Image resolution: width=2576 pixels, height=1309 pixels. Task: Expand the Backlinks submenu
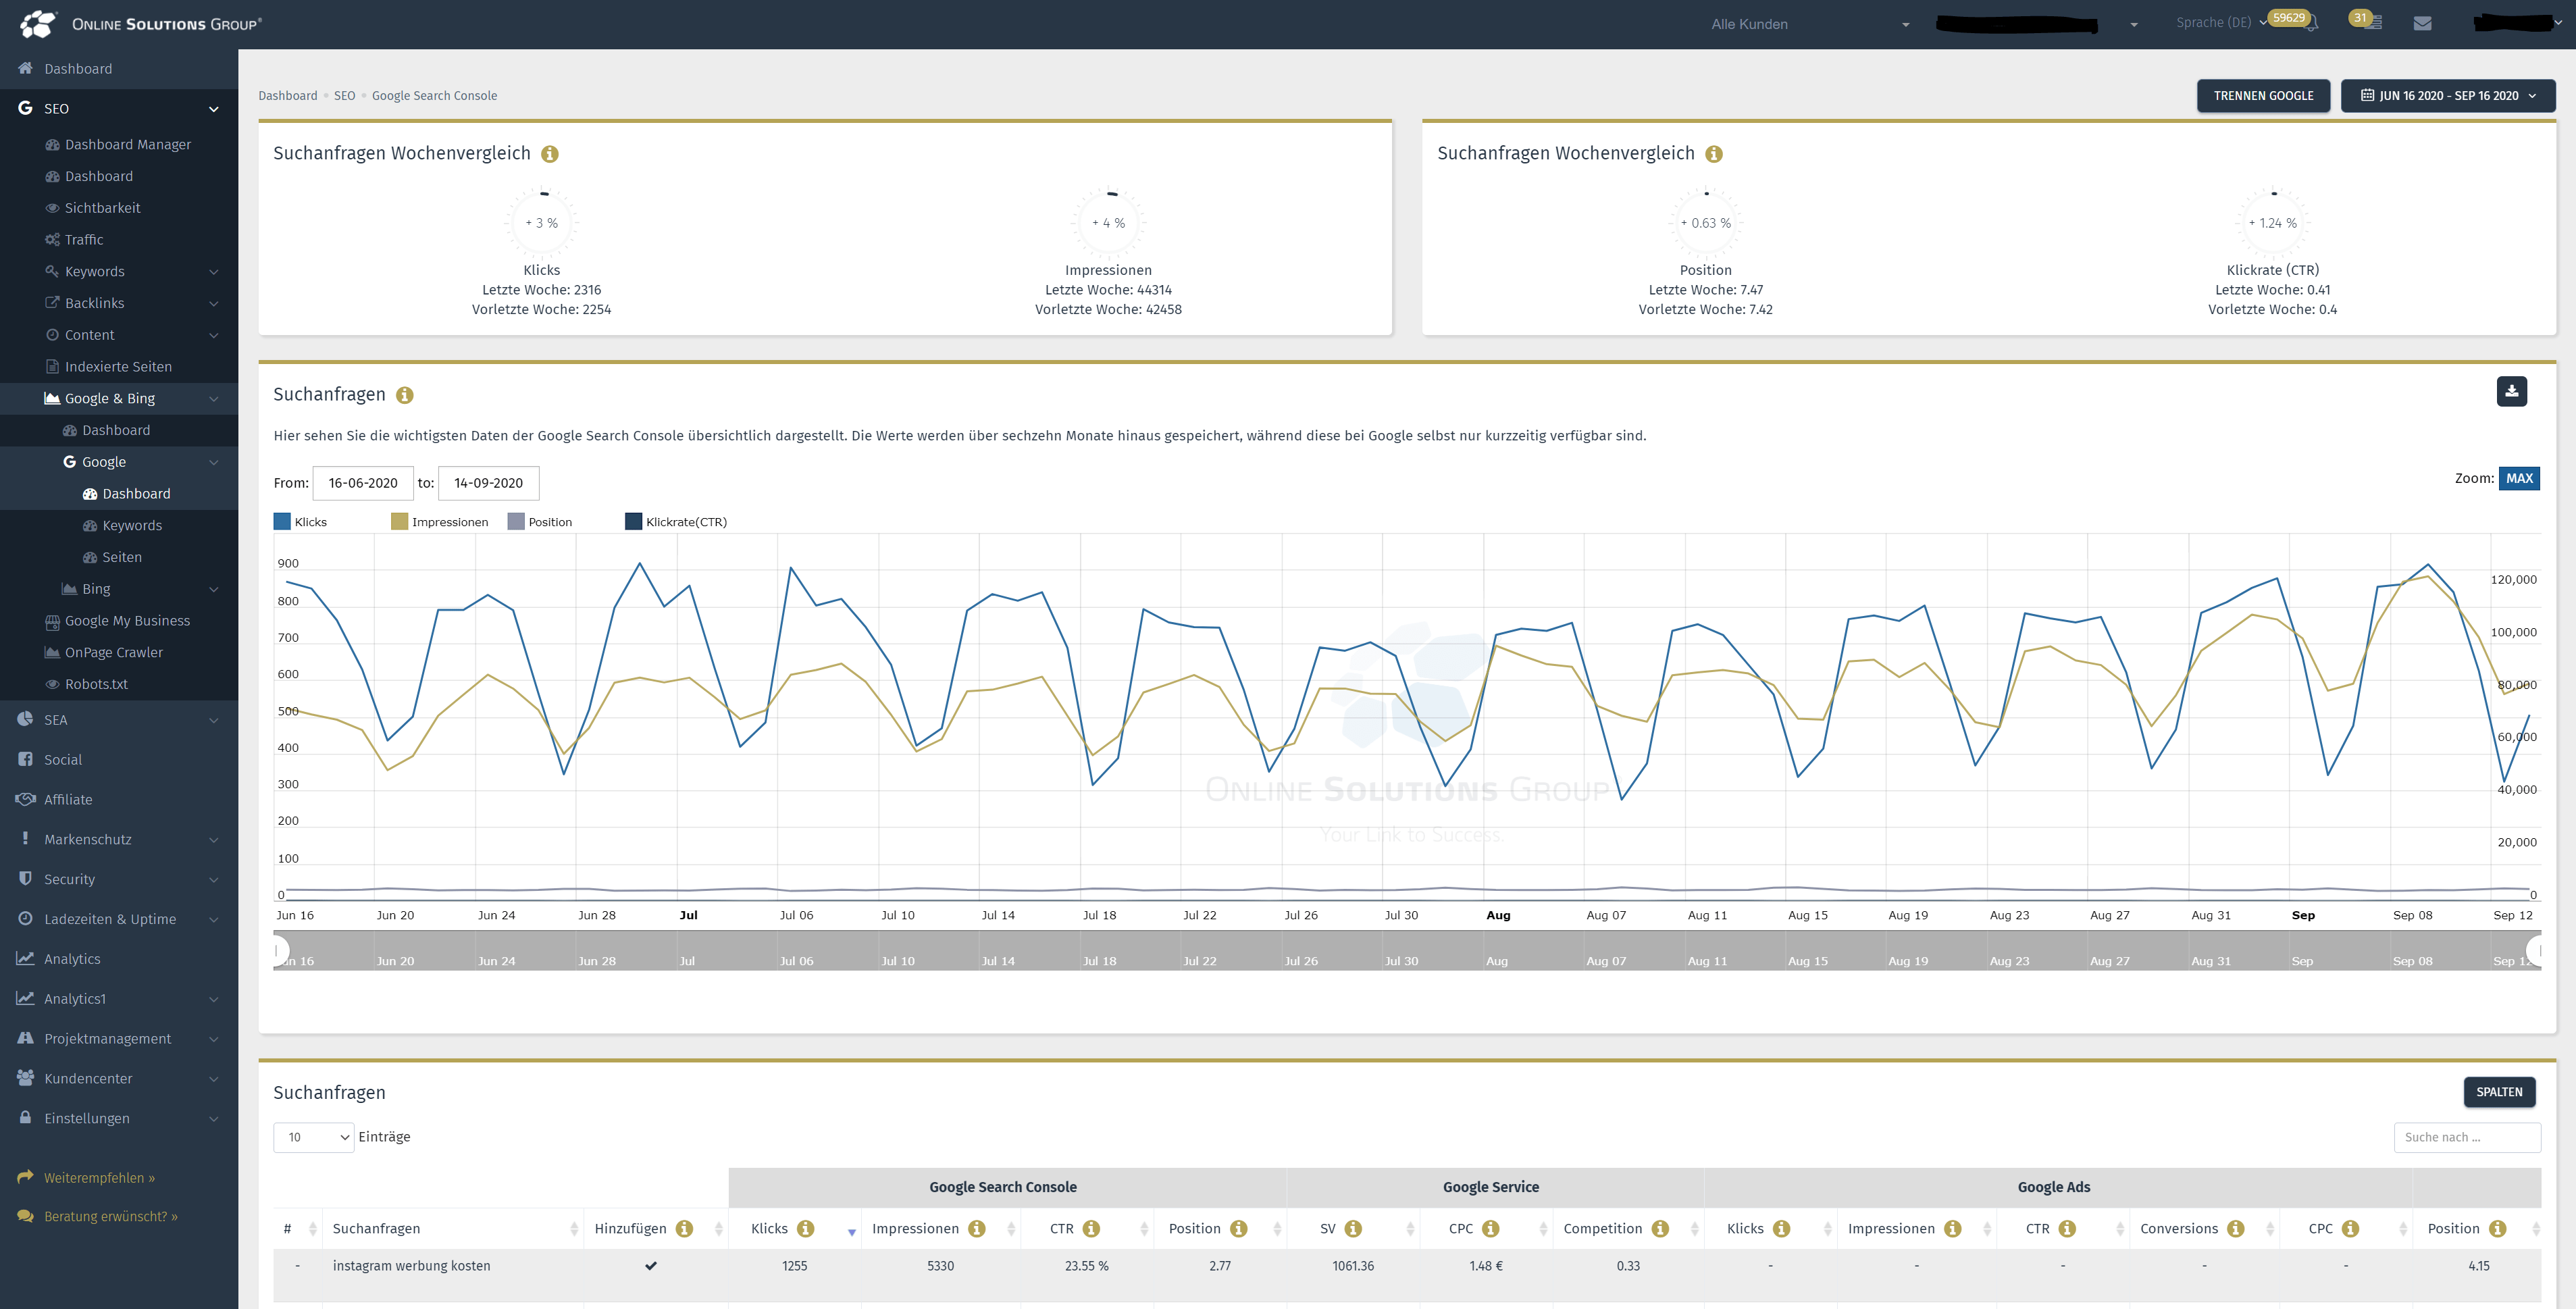pyautogui.click(x=213, y=304)
